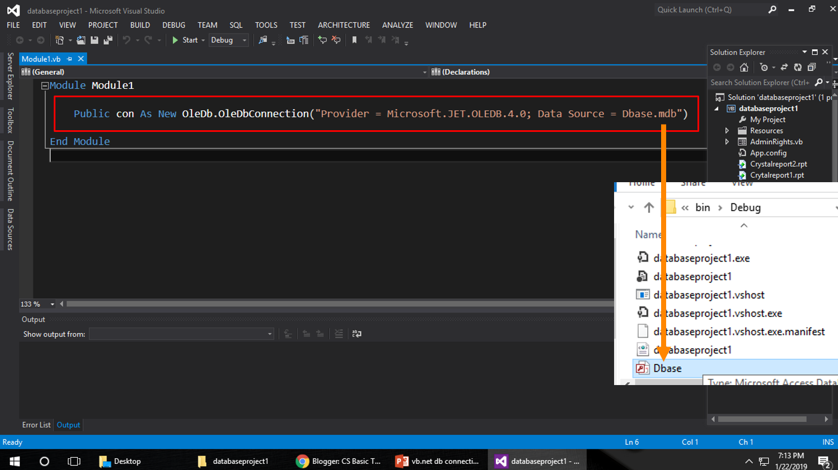Click the Pending Changes Filter icon
This screenshot has width=838, height=470.
pos(764,68)
